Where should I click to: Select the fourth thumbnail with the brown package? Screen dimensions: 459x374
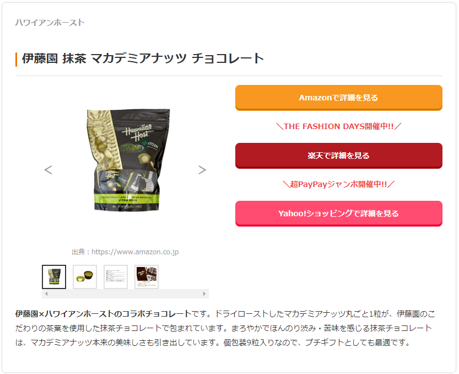147,277
